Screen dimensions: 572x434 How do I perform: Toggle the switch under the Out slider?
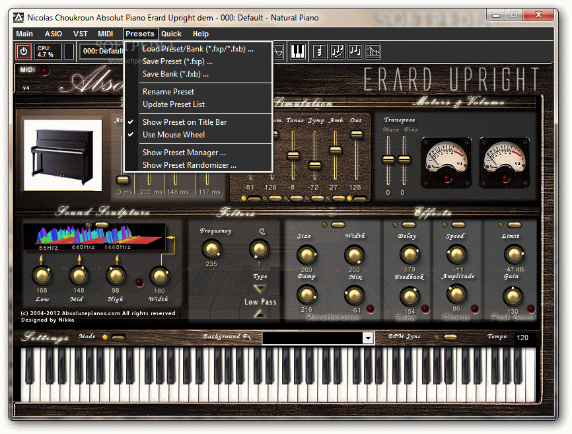pyautogui.click(x=360, y=199)
